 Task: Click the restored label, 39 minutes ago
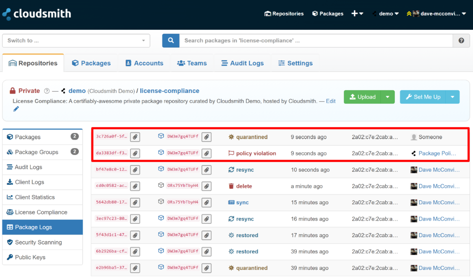247,252
